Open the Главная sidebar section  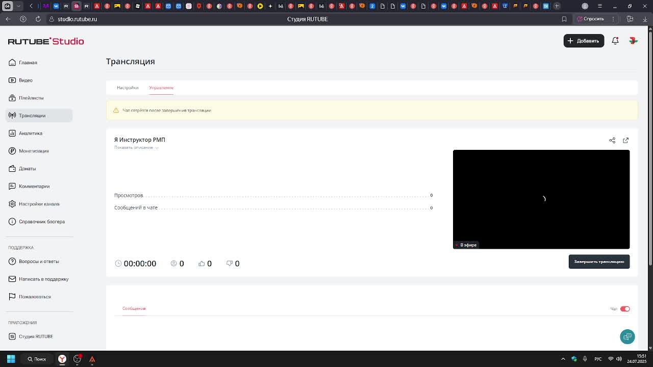pyautogui.click(x=28, y=63)
